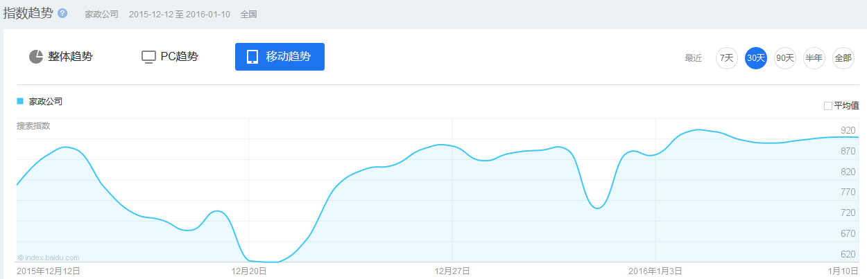Click the pie chart icon for 整体趋势

36,57
